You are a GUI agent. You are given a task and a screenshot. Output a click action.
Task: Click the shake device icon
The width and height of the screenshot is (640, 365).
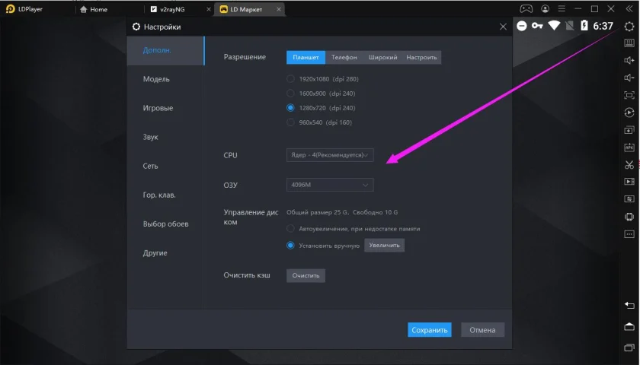pyautogui.click(x=629, y=216)
